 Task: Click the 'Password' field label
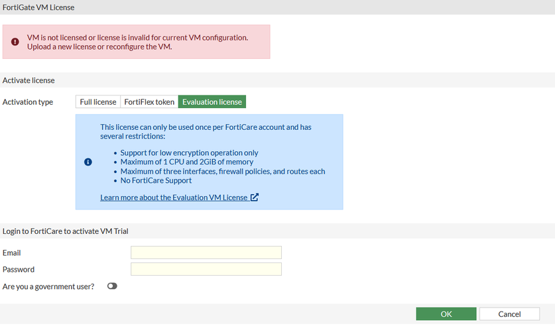[x=19, y=269]
